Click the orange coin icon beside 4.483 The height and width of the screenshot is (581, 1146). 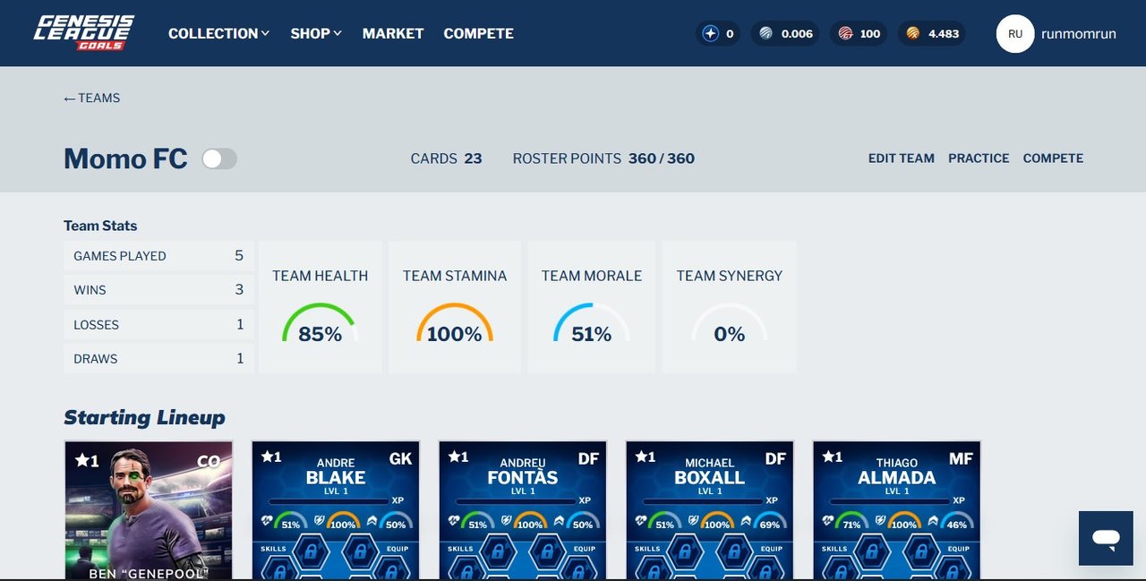(x=913, y=34)
